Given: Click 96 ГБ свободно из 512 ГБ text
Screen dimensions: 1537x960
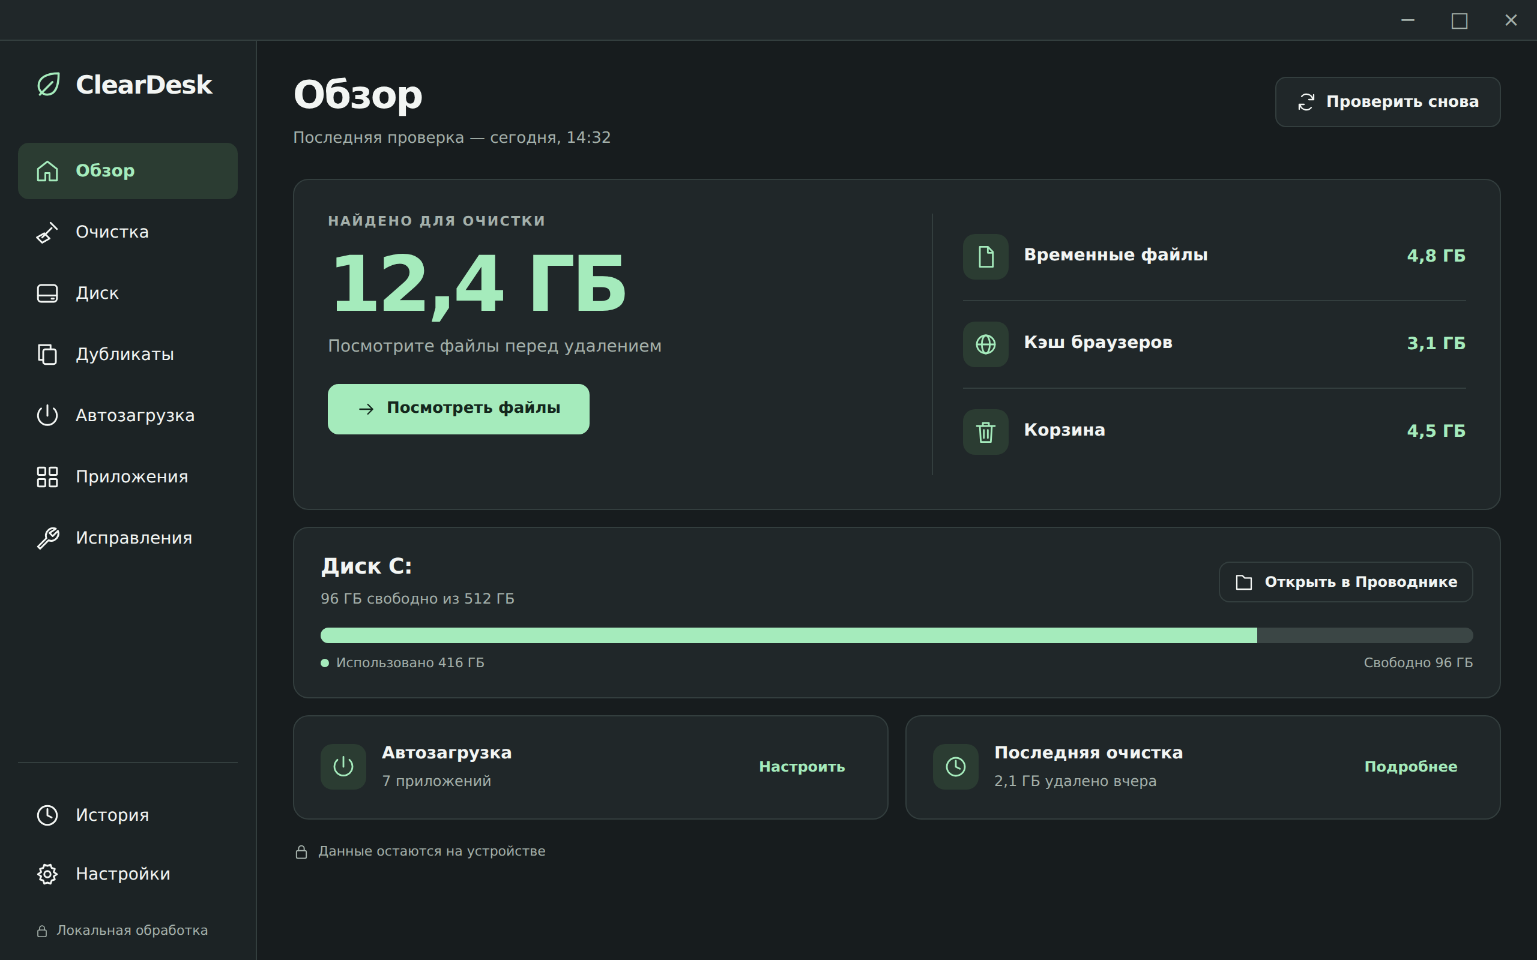Looking at the screenshot, I should coord(417,599).
